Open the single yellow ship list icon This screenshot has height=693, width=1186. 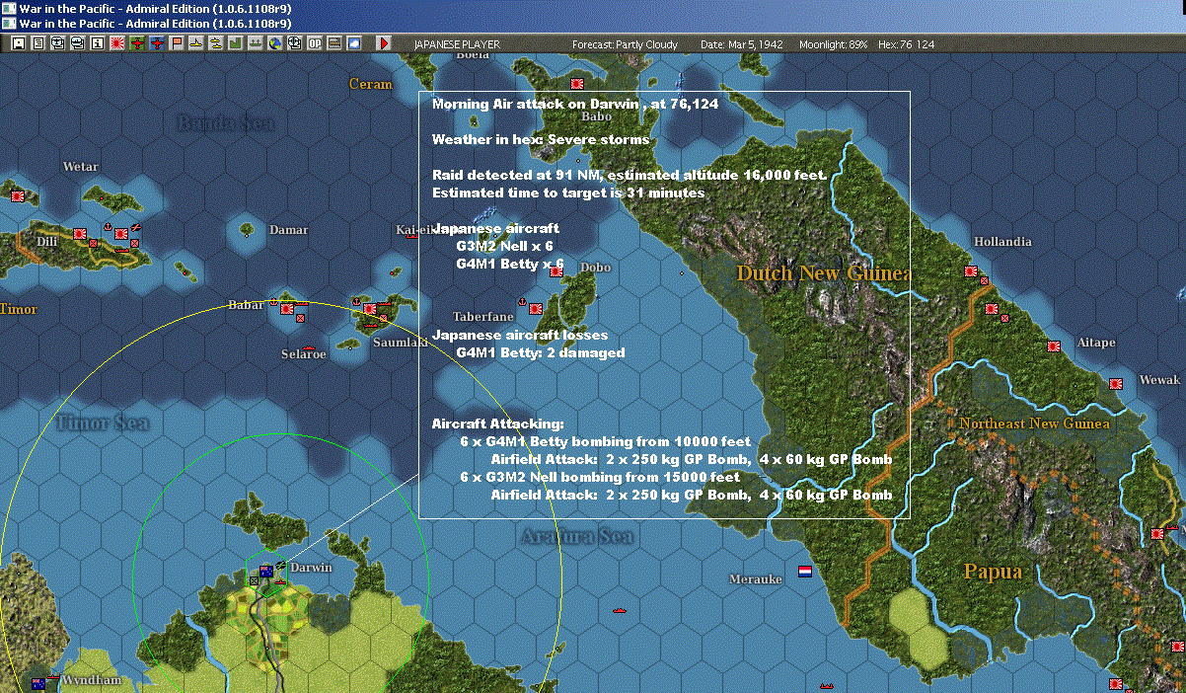tap(196, 43)
